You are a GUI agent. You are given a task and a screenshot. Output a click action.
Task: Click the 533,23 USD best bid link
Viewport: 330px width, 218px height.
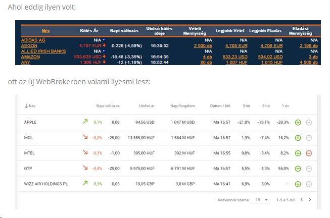235,57
